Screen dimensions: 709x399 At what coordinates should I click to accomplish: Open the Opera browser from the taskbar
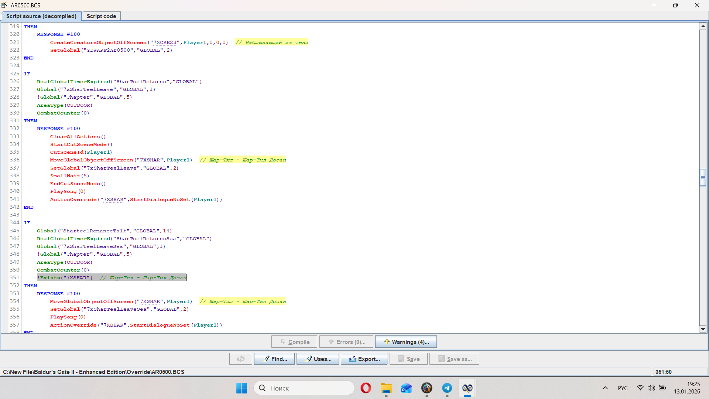coord(366,388)
